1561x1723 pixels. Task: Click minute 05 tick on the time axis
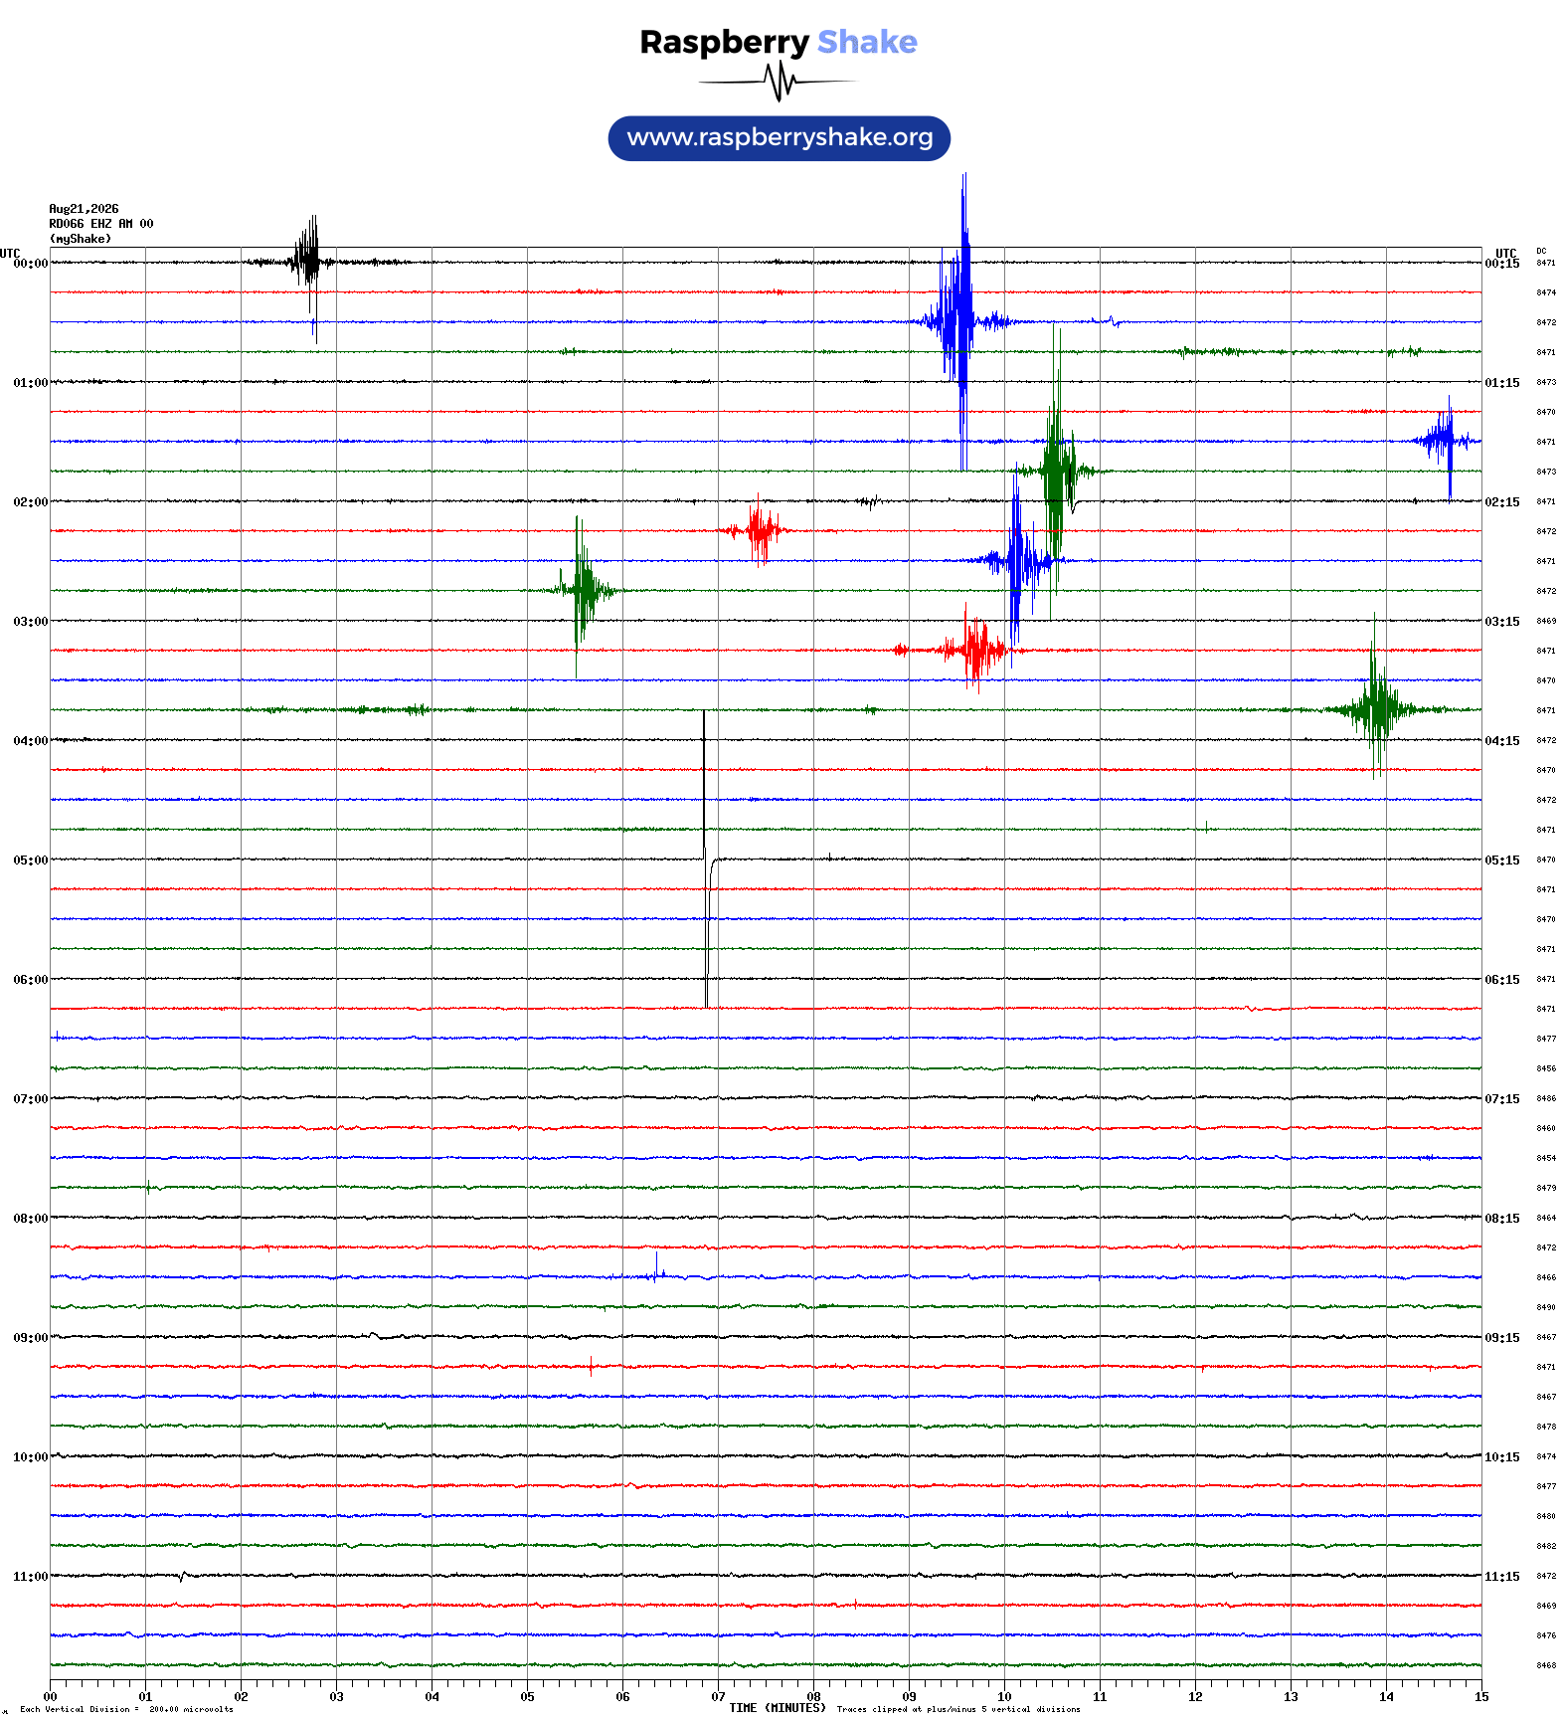pyautogui.click(x=527, y=1696)
